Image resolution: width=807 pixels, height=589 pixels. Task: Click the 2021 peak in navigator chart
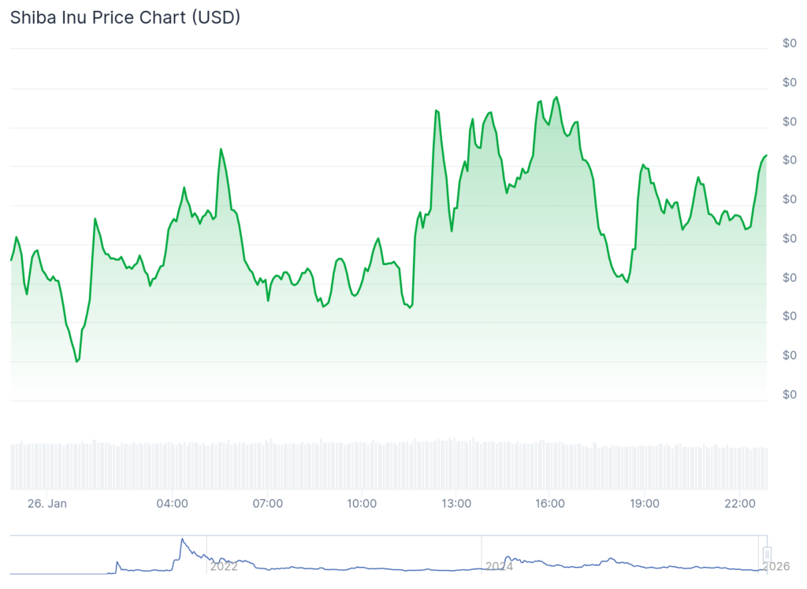click(x=182, y=540)
